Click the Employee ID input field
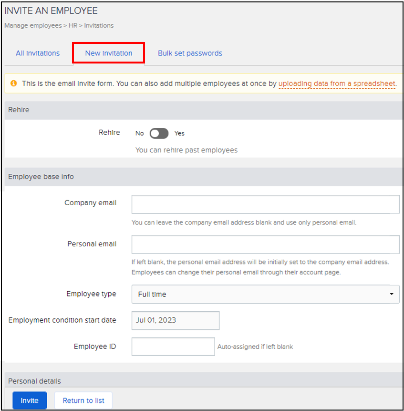Screen dimensions: 404x411 173,347
